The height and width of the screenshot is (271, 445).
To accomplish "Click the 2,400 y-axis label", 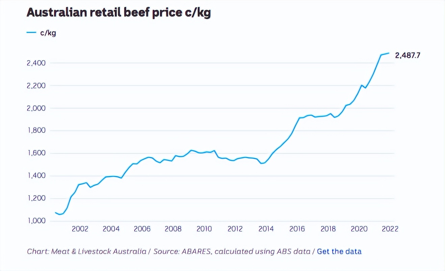I will 36,63.
